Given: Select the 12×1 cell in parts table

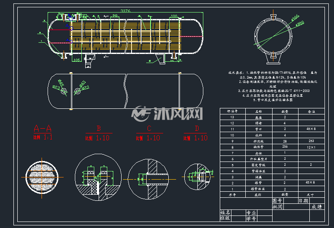Looking at the screenshot, I should [312, 147].
